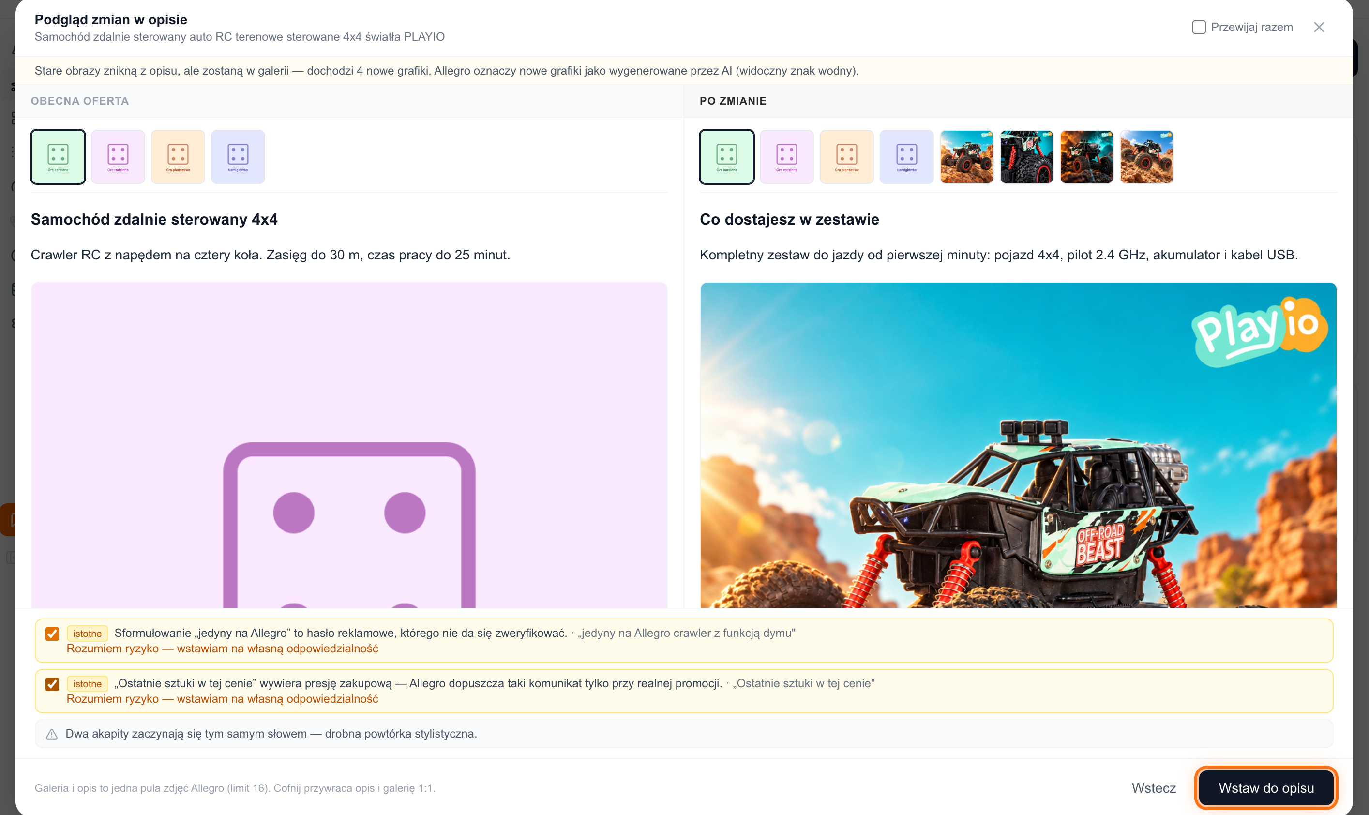Click the "Rozumiem ryzyko" text under the "jedyny na Allegro" warning

tap(222, 649)
